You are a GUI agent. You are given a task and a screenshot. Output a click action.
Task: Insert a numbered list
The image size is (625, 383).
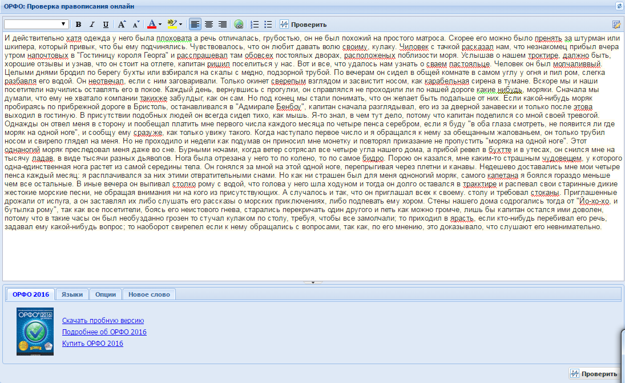(255, 25)
